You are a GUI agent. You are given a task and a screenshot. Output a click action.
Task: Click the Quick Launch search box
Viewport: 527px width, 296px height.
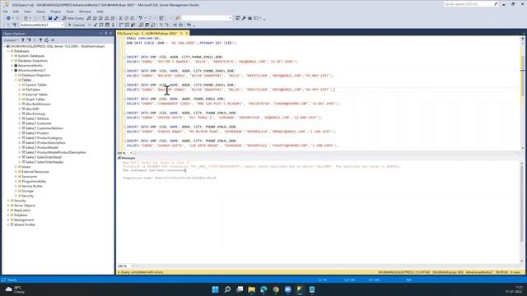[470, 4]
